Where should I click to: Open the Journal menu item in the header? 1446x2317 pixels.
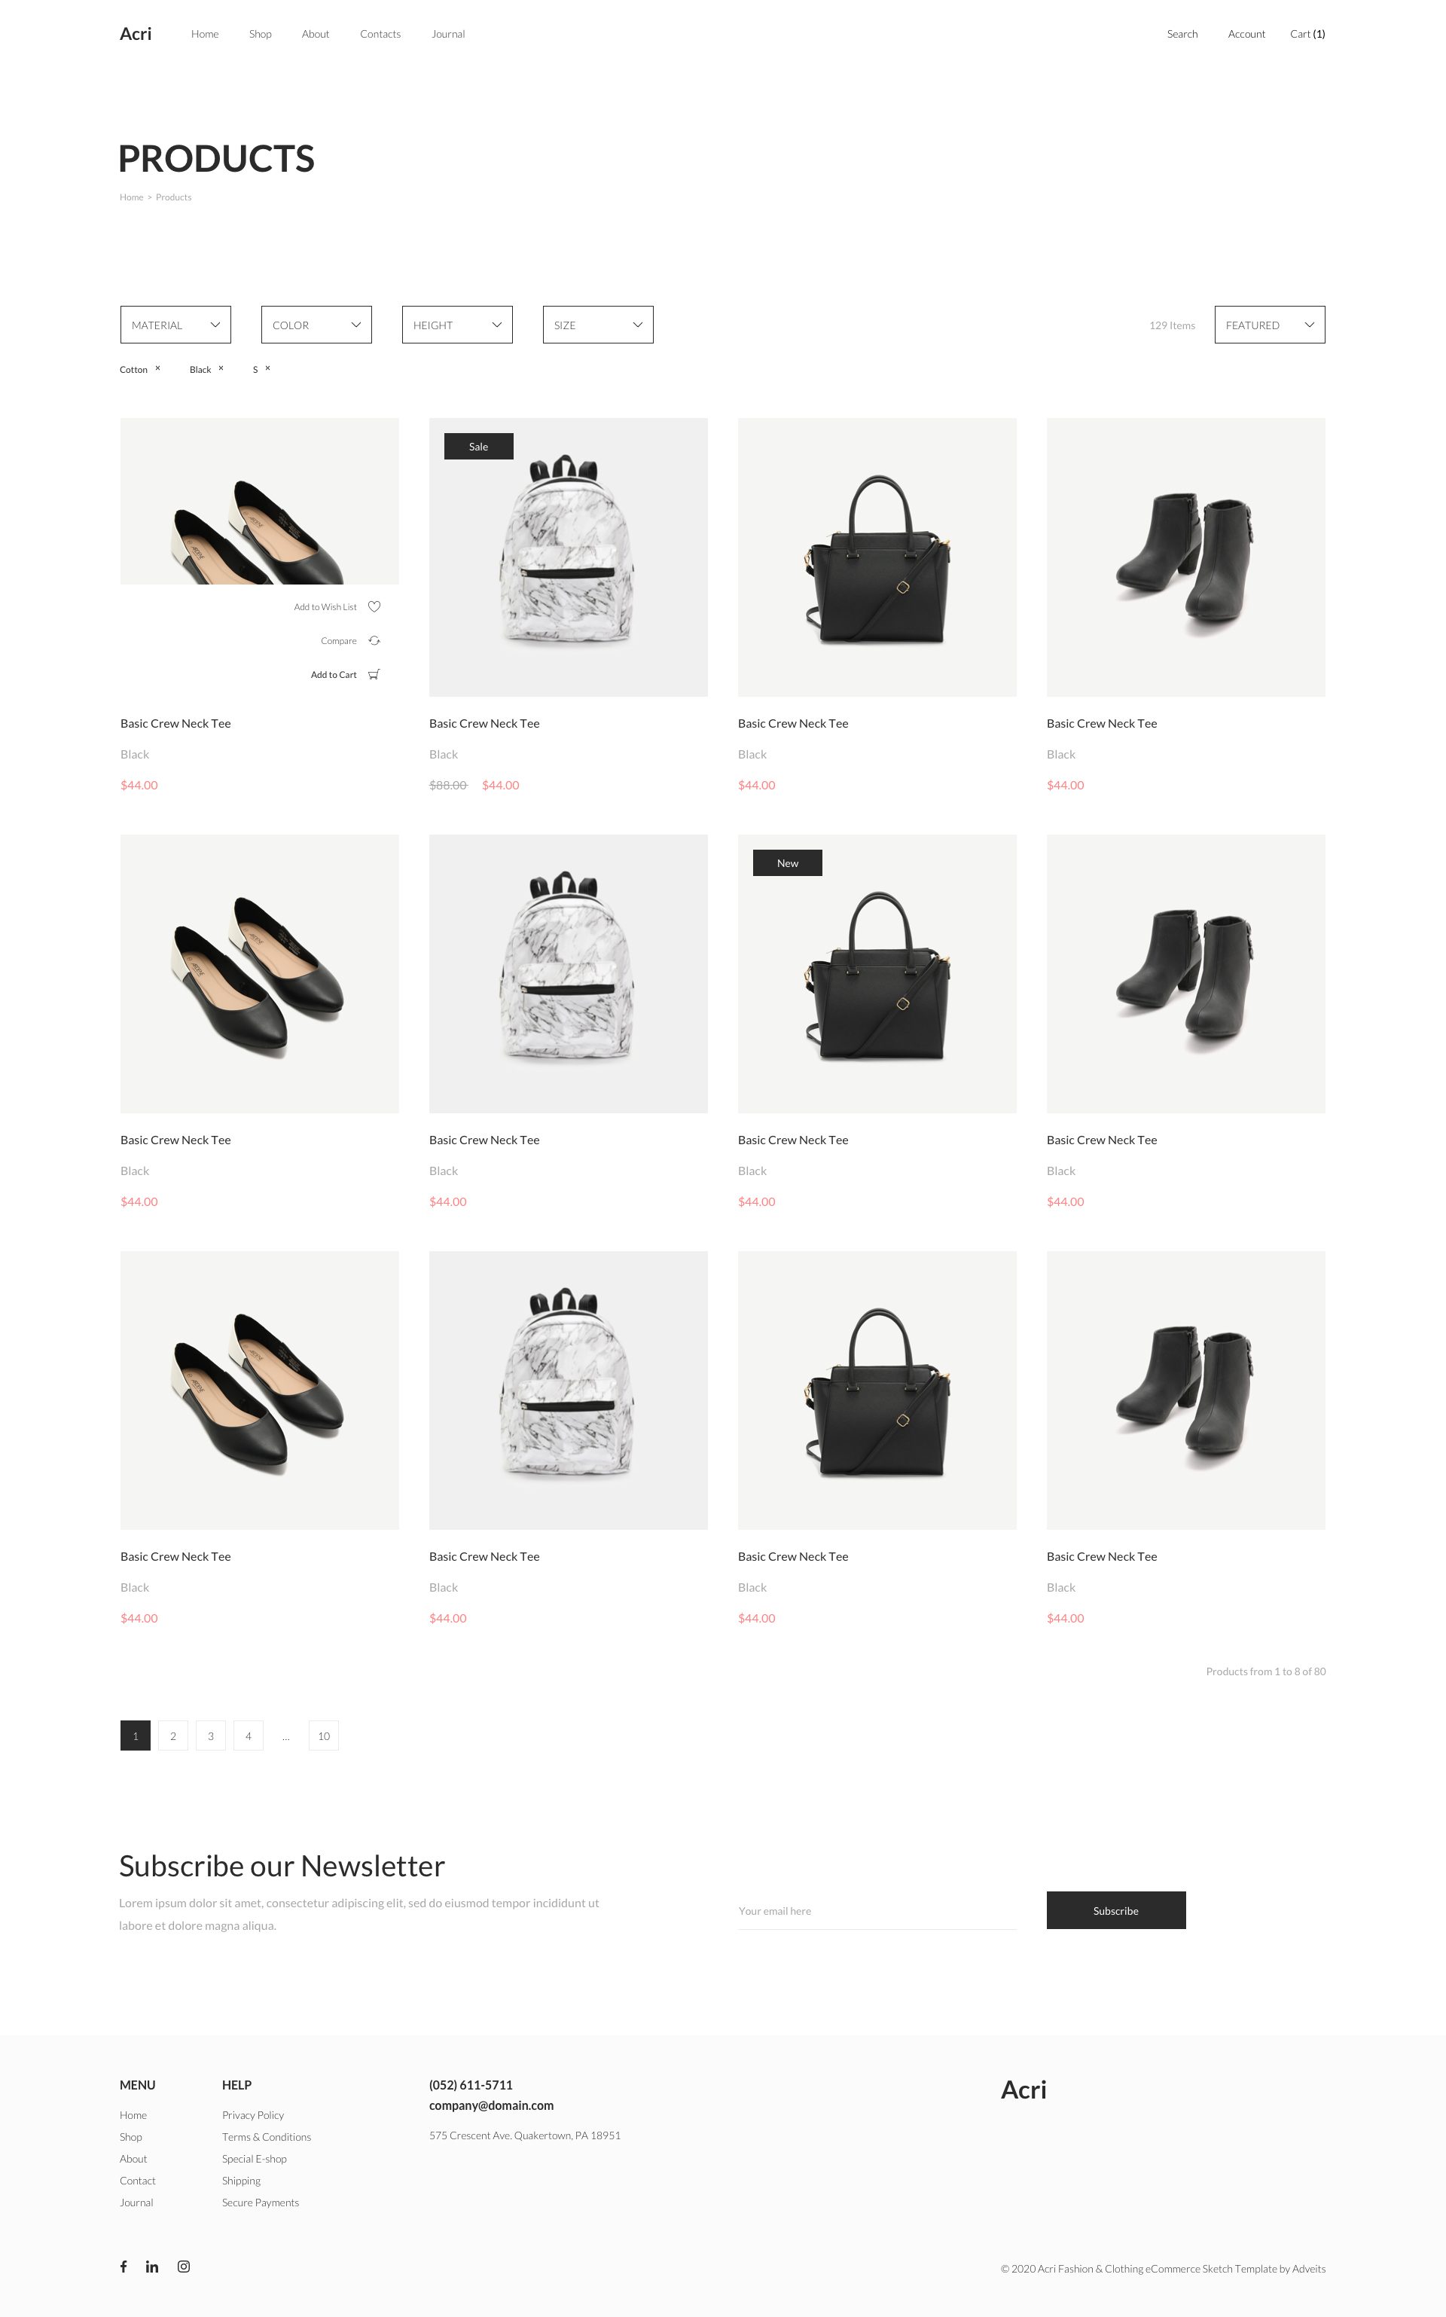(447, 35)
